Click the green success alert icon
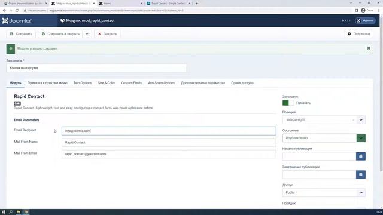 [11, 49]
